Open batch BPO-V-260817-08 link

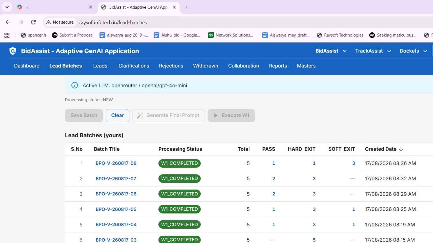pos(116,163)
